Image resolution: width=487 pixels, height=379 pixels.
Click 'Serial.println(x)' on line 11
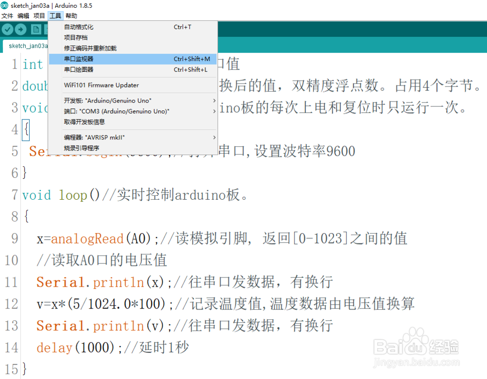(100, 282)
